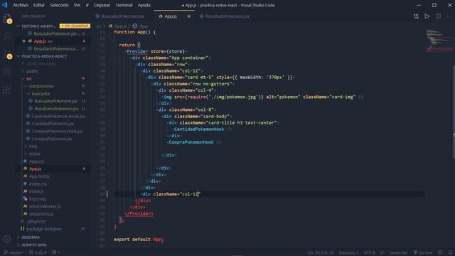Open the Terminal menu
The height and width of the screenshot is (256, 455).
(x=124, y=5)
